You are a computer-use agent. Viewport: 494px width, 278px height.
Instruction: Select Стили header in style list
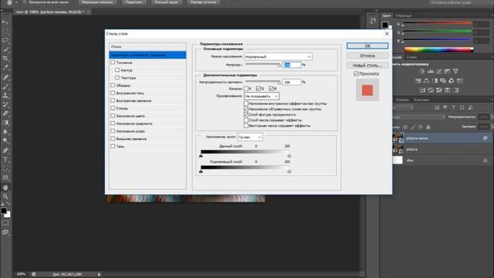147,46
